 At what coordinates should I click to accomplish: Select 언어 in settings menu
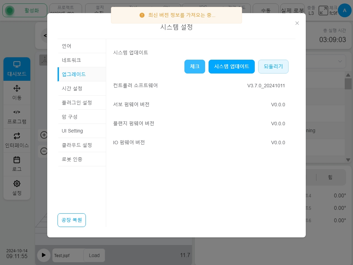82,46
